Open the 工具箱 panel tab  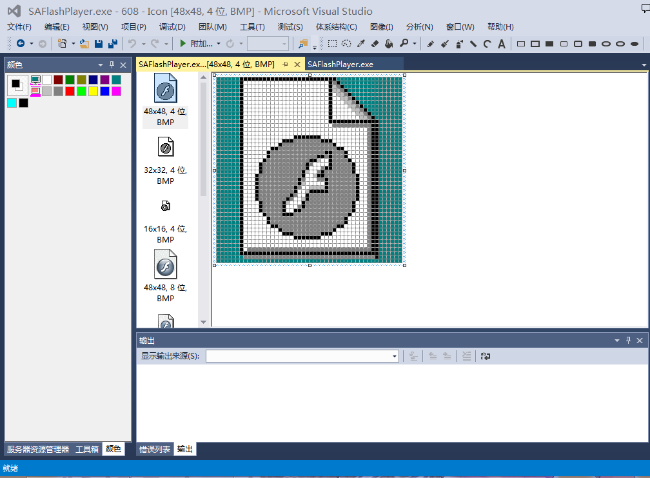[87, 450]
